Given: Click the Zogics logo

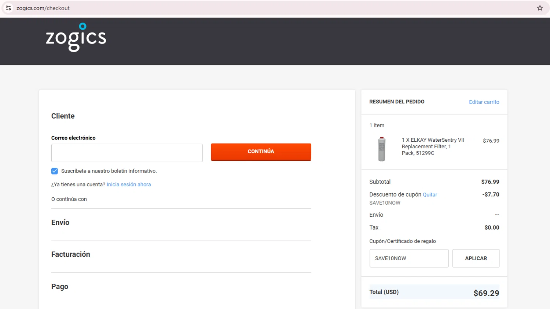Looking at the screenshot, I should click(x=76, y=37).
